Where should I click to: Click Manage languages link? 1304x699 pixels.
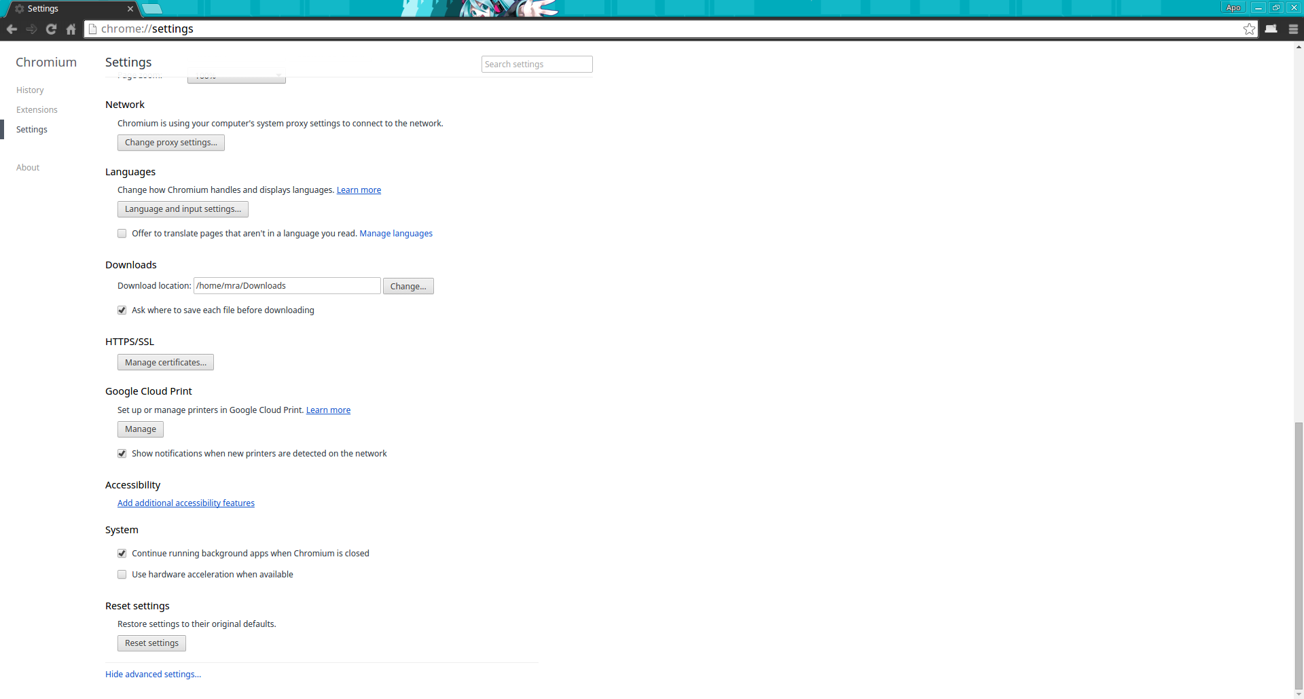tap(396, 234)
